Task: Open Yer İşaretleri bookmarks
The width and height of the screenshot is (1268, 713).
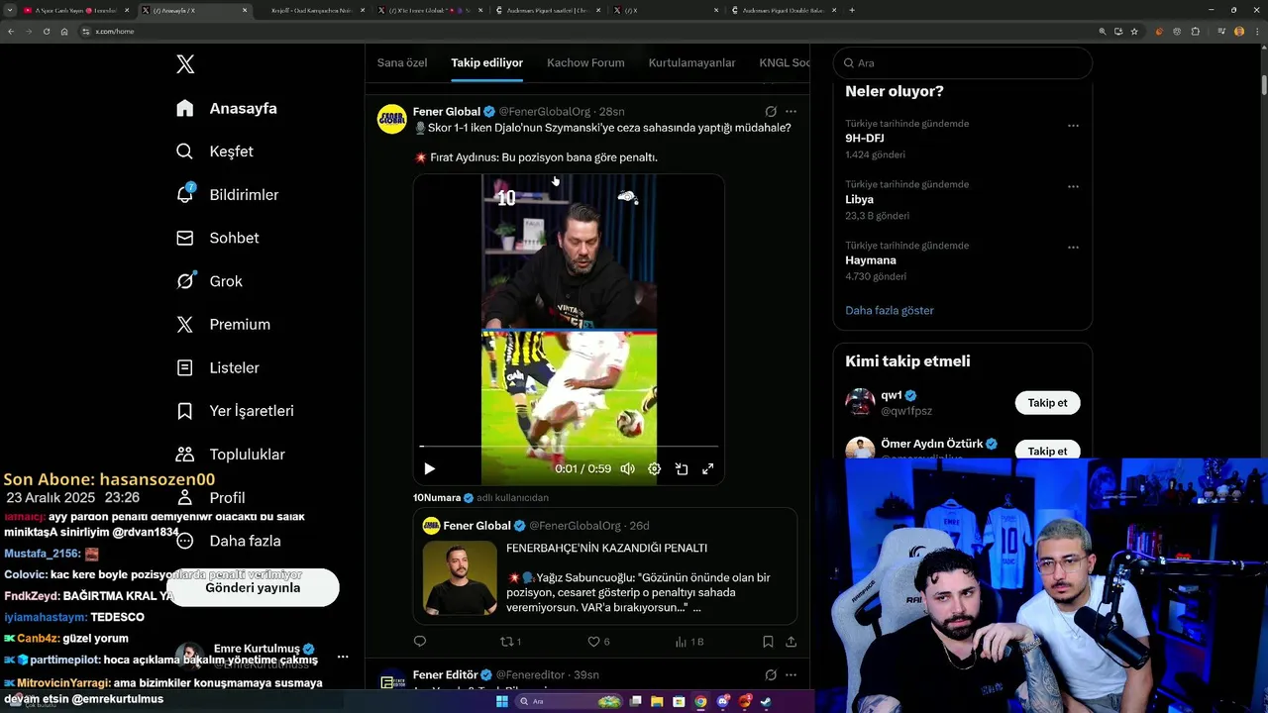Action: [235, 411]
